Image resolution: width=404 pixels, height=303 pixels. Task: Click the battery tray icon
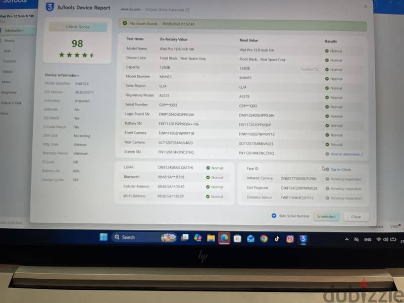393,239
